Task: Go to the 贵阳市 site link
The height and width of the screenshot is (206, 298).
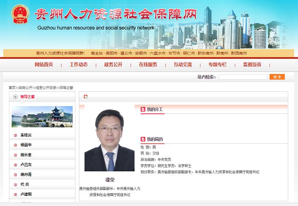Action: [111, 53]
